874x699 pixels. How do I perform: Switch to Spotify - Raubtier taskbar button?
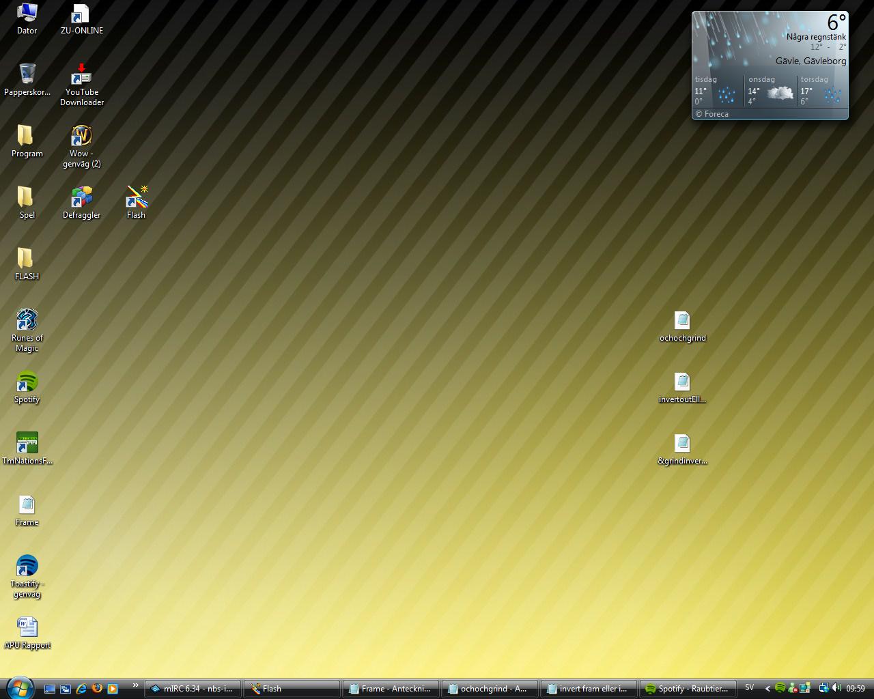pos(688,689)
